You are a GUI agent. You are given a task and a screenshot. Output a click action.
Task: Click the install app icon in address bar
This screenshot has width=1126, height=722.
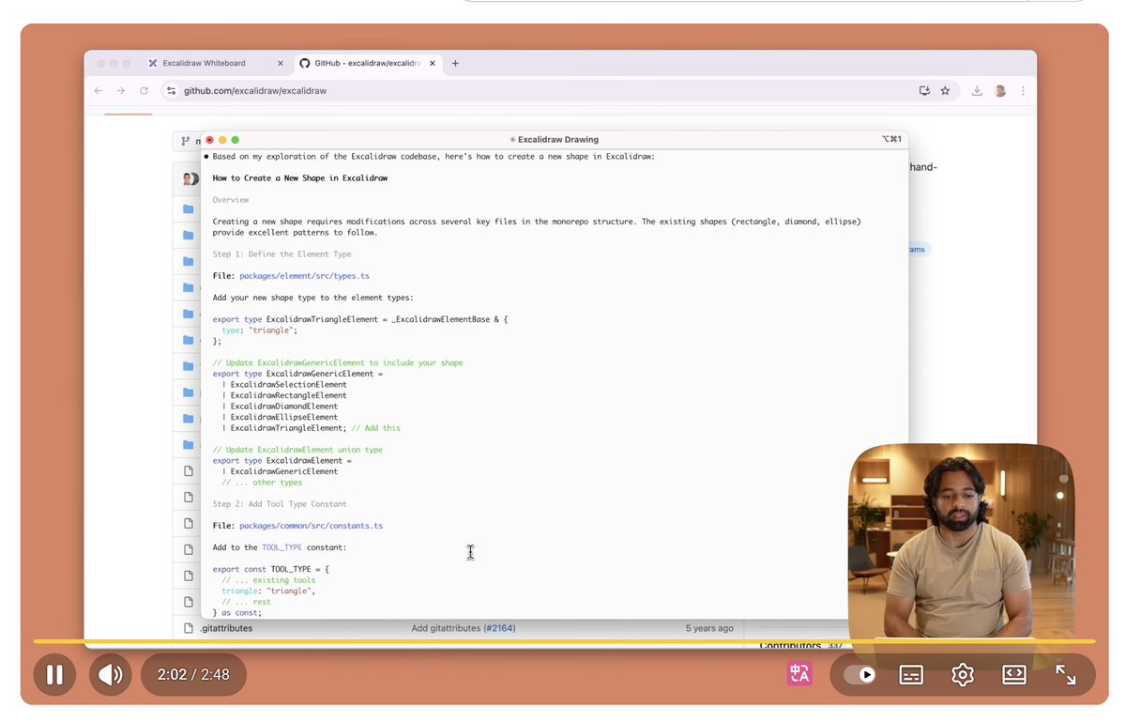(x=924, y=91)
